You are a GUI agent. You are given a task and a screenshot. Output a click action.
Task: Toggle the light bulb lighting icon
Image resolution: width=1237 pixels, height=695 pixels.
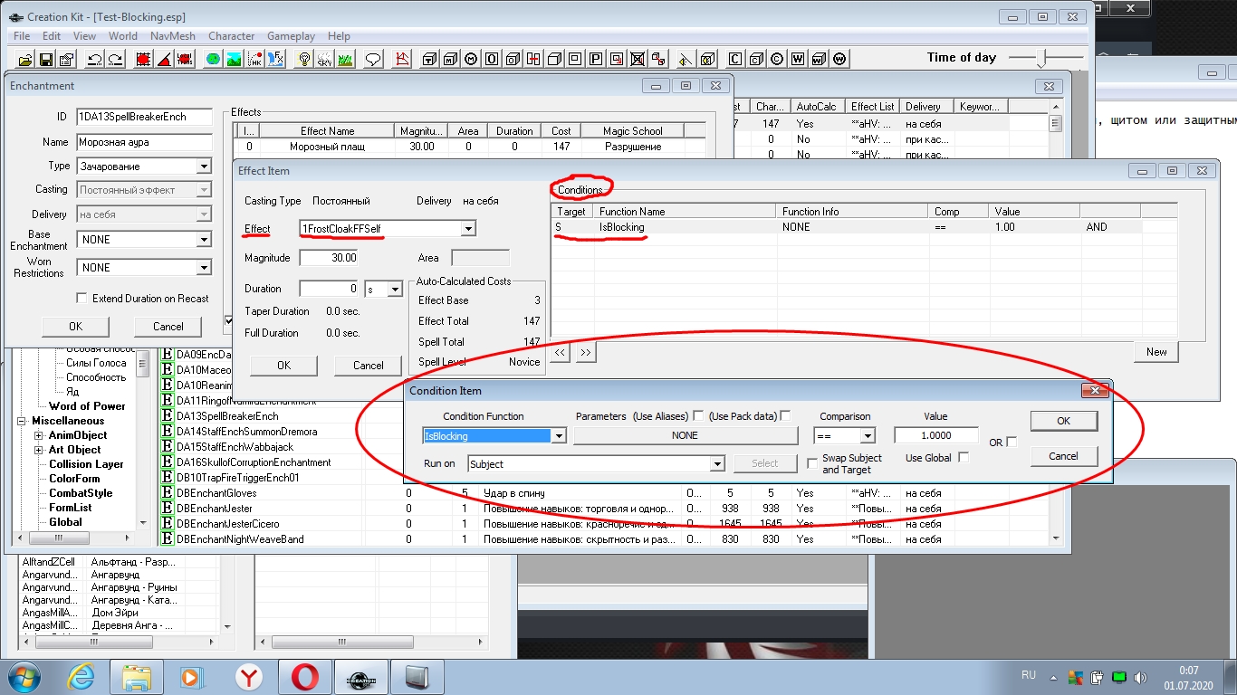point(305,60)
